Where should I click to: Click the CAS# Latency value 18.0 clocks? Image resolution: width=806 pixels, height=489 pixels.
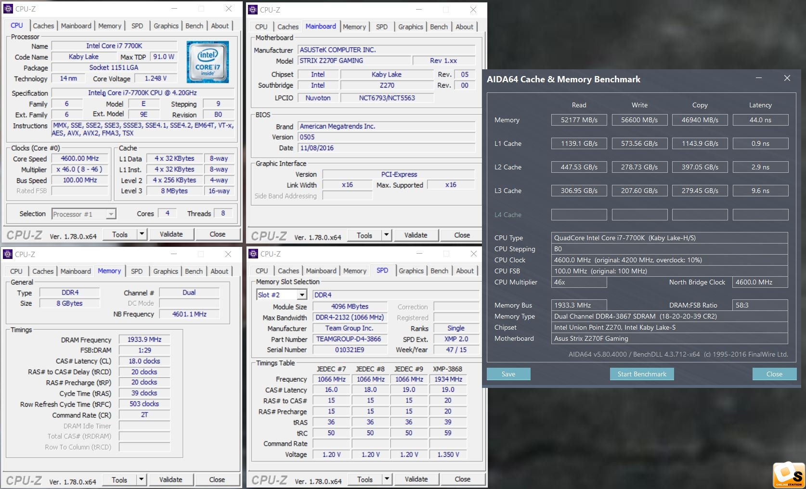[x=144, y=361]
